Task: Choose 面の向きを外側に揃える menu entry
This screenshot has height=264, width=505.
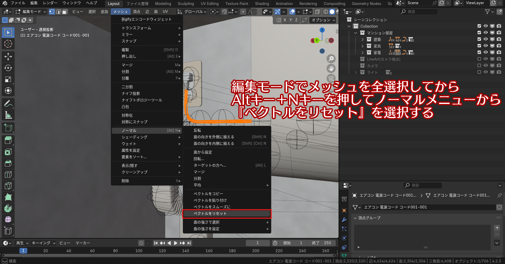Action: [227, 137]
